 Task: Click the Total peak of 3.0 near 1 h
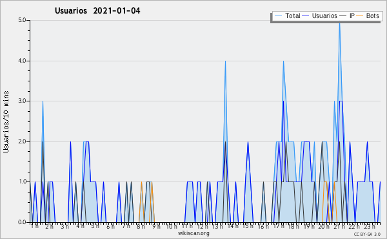coord(43,101)
